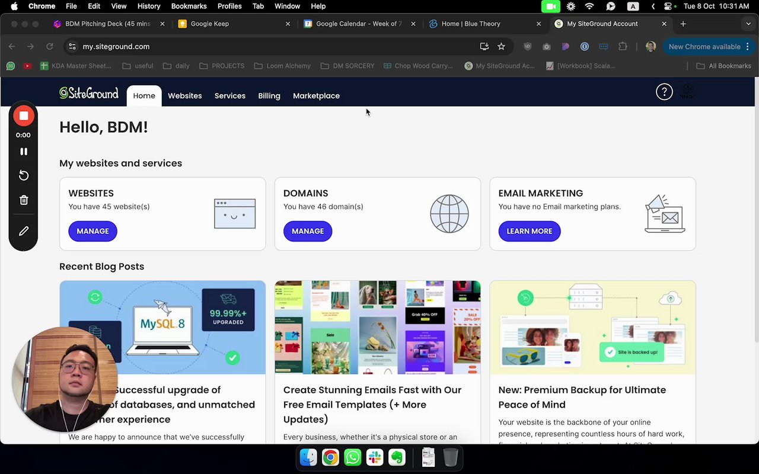Open WhatsApp from the Dock

pos(352,457)
